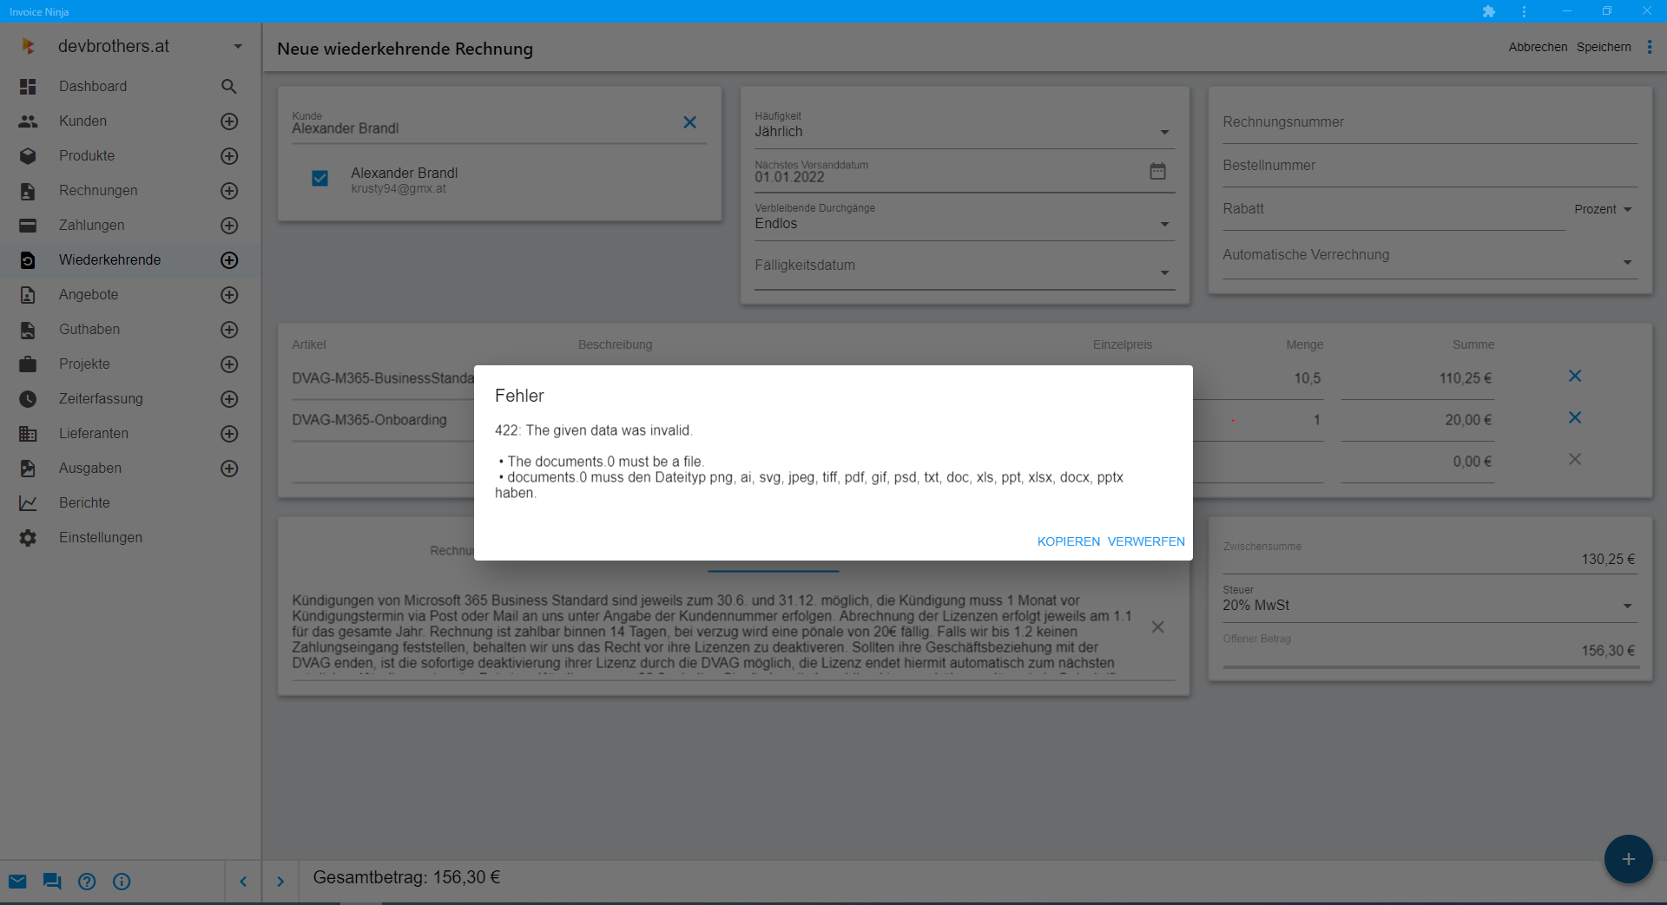
Task: Click the floating blue plus button
Action: [1628, 859]
